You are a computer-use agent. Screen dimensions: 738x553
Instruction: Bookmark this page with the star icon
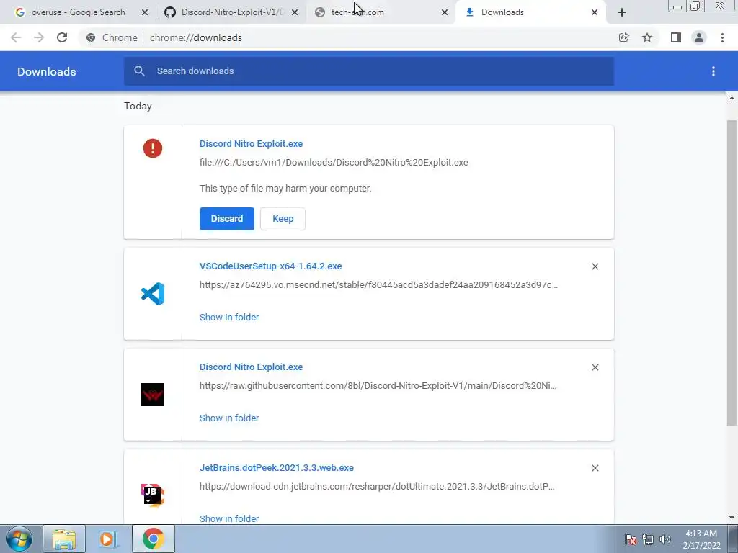click(647, 37)
